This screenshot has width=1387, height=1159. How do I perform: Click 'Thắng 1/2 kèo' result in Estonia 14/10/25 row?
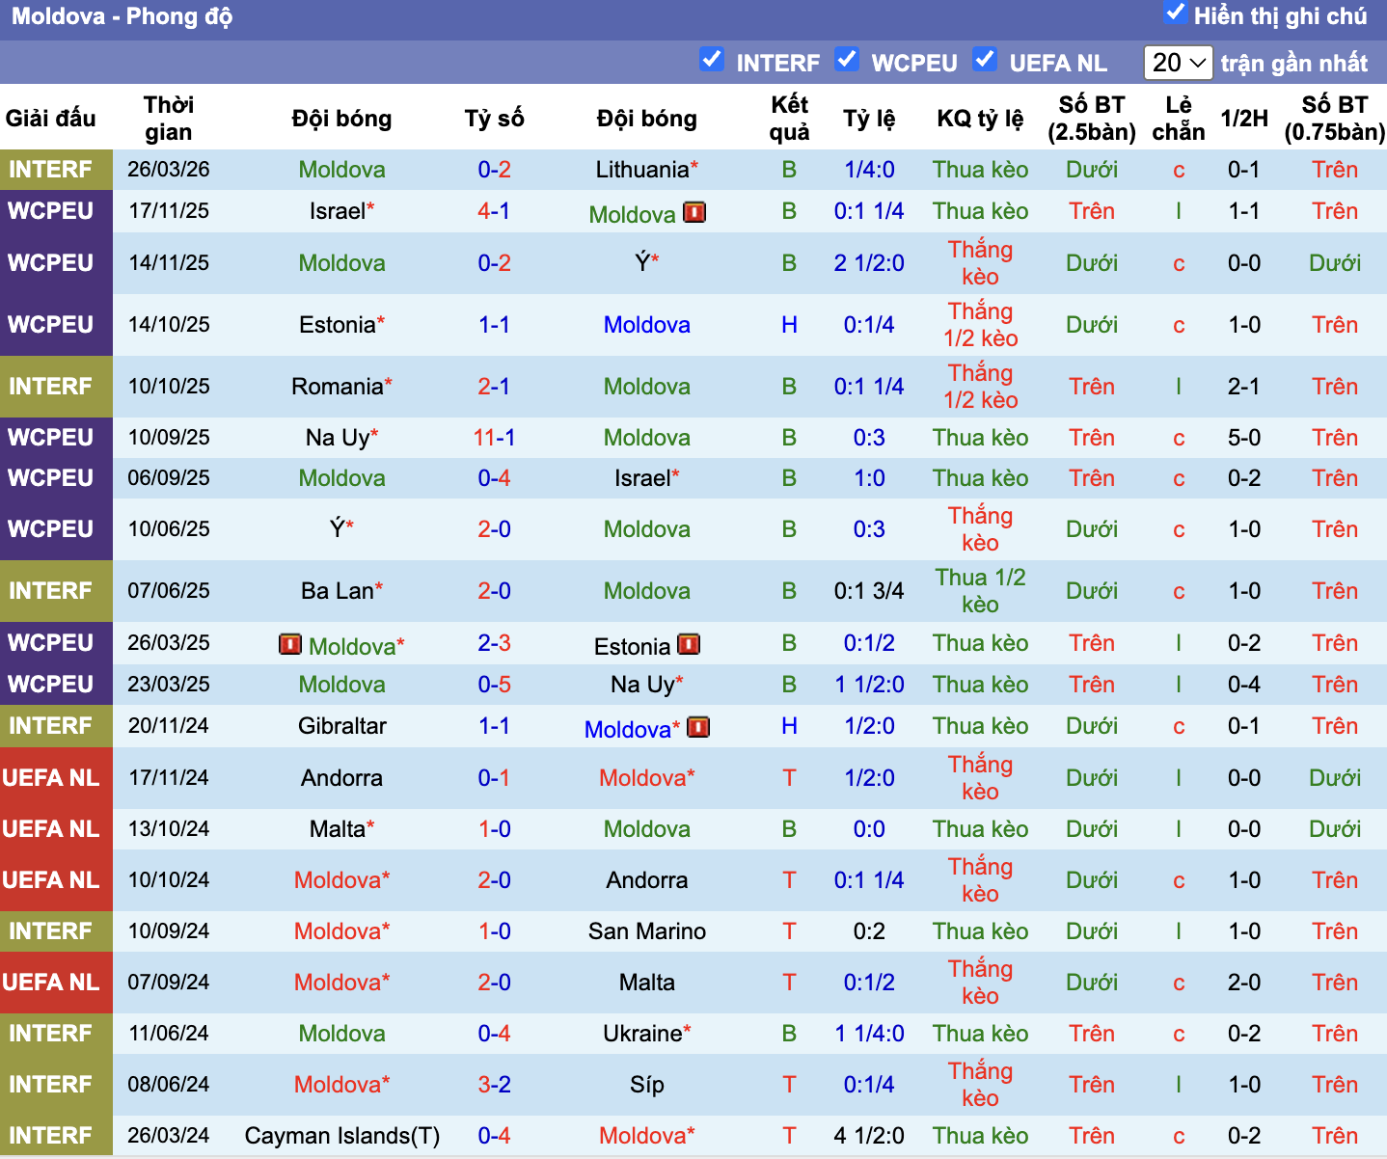pos(980,325)
